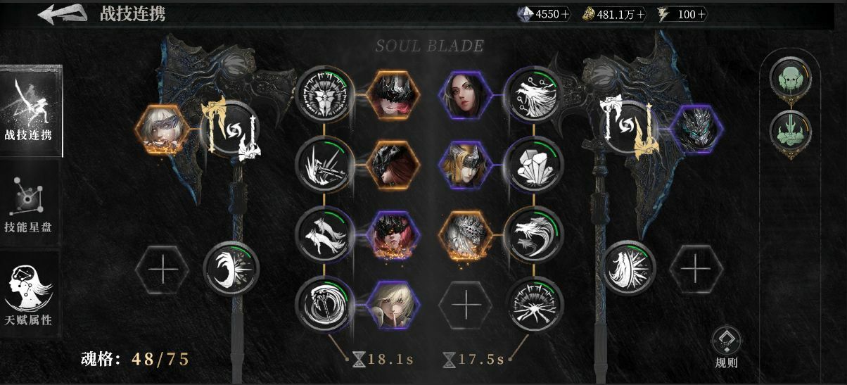Click the empty plus slot beside the left weapon

pos(161,270)
